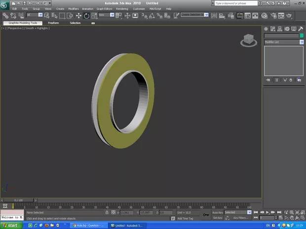Open the Selected key filter dropdown
The width and height of the screenshot is (306, 229).
point(249,212)
